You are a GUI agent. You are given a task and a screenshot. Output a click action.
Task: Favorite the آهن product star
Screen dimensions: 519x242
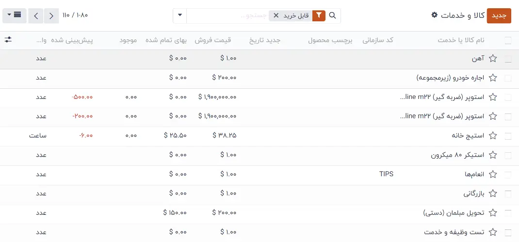coord(493,59)
